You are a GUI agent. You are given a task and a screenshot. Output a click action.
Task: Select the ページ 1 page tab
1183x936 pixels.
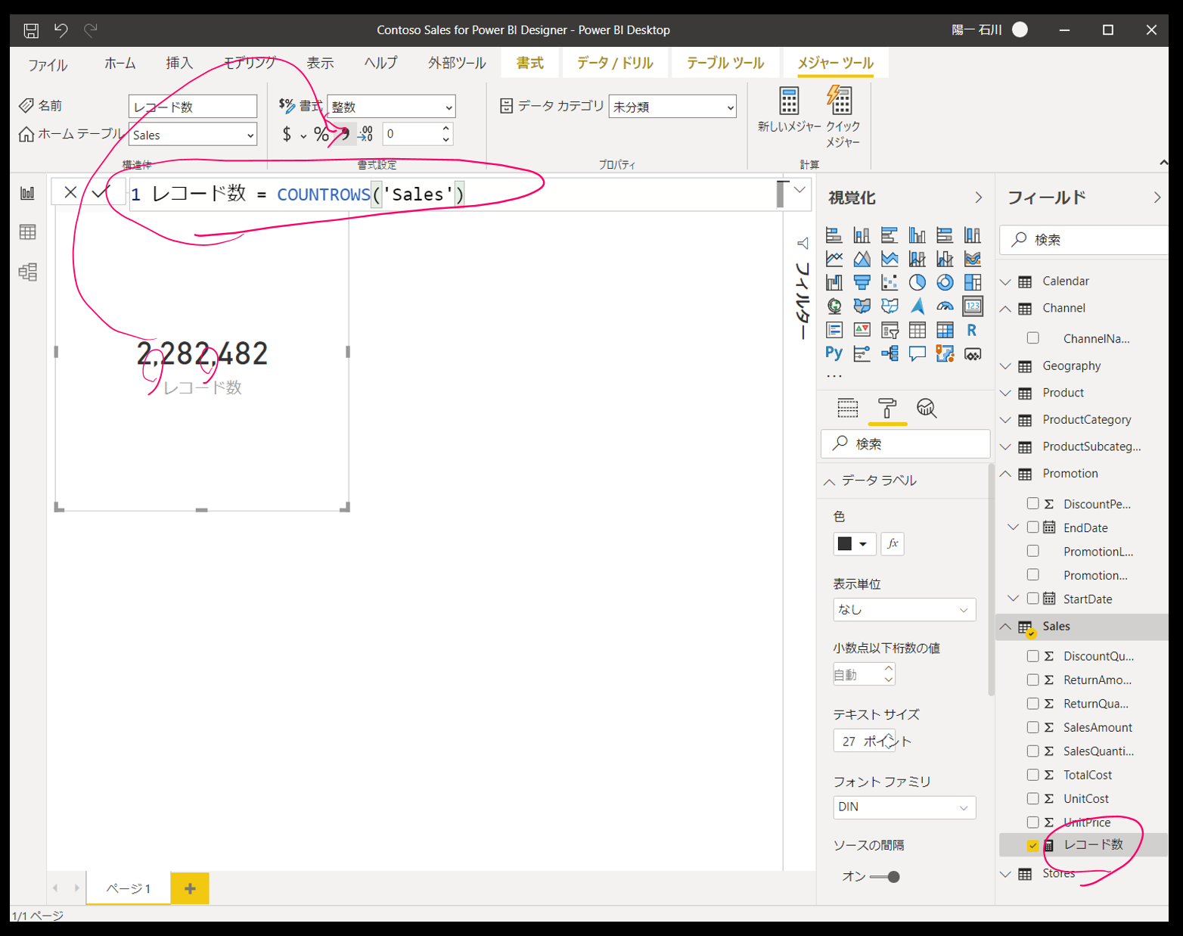(129, 888)
